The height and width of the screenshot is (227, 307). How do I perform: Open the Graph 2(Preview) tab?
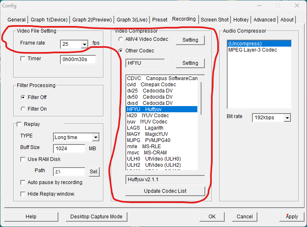pos(92,20)
